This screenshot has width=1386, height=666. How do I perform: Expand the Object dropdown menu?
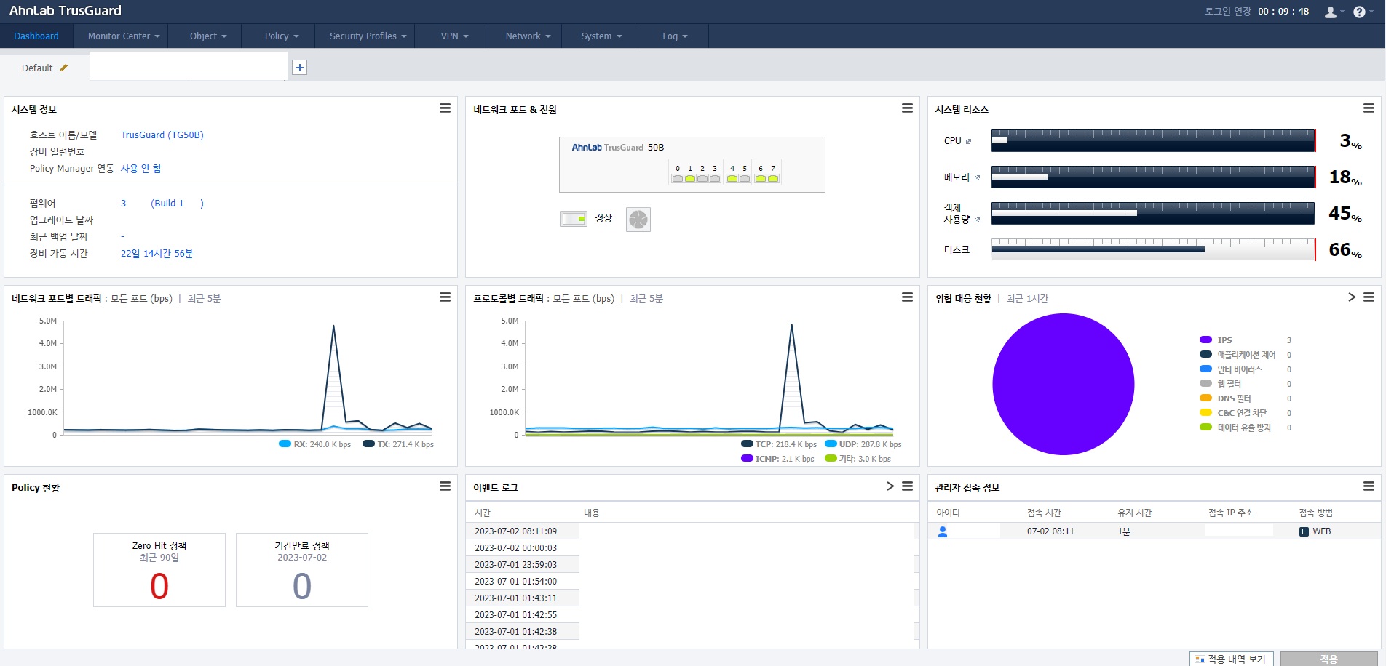pos(208,36)
